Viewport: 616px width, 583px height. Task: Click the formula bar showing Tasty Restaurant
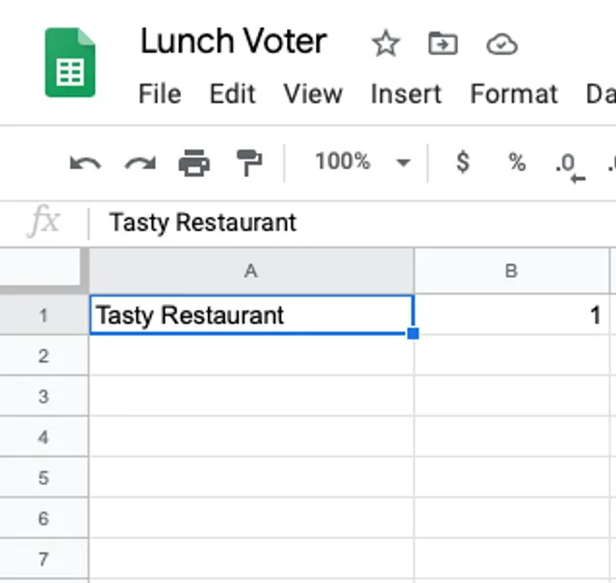pos(289,223)
